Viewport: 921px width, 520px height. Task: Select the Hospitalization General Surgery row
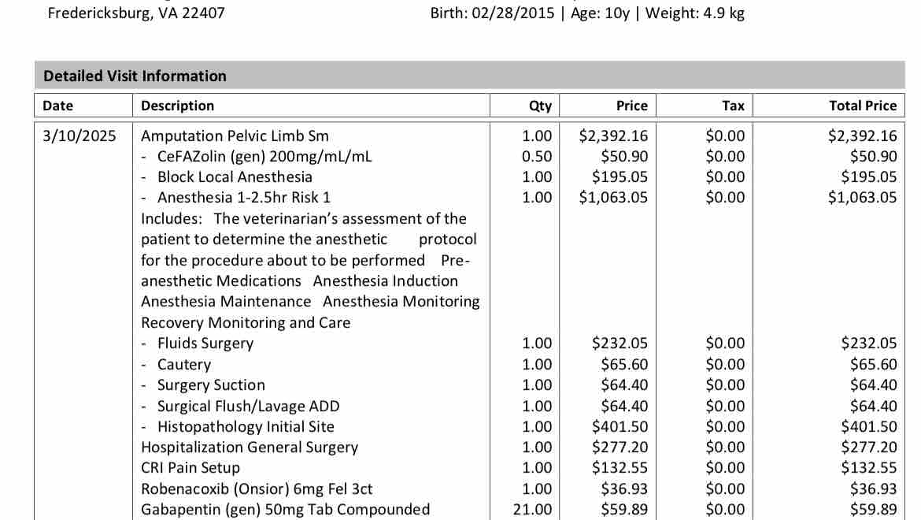(x=249, y=447)
